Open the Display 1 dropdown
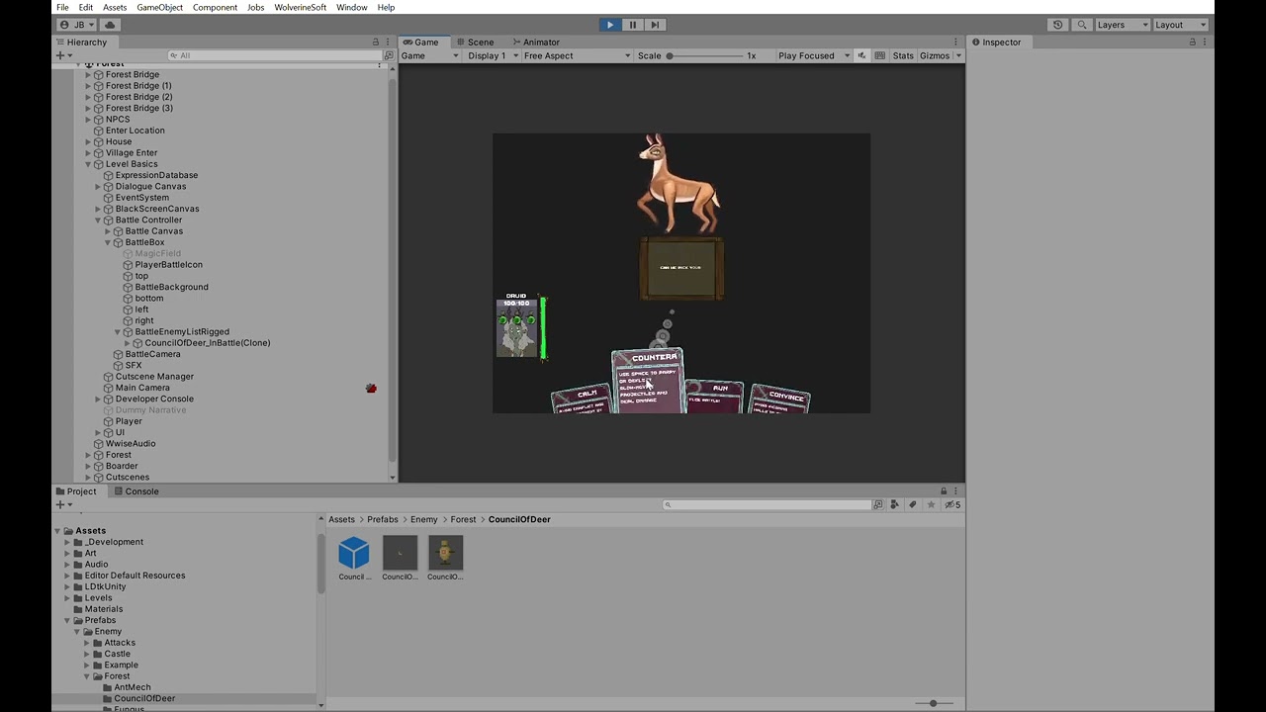The width and height of the screenshot is (1266, 712). [492, 56]
